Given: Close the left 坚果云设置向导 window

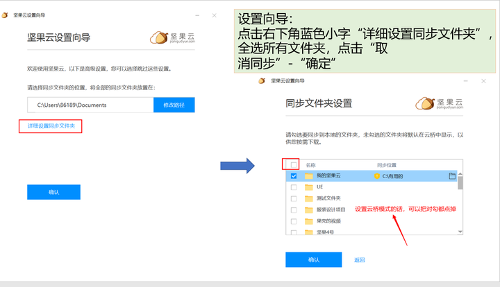Looking at the screenshot, I should [215, 15].
